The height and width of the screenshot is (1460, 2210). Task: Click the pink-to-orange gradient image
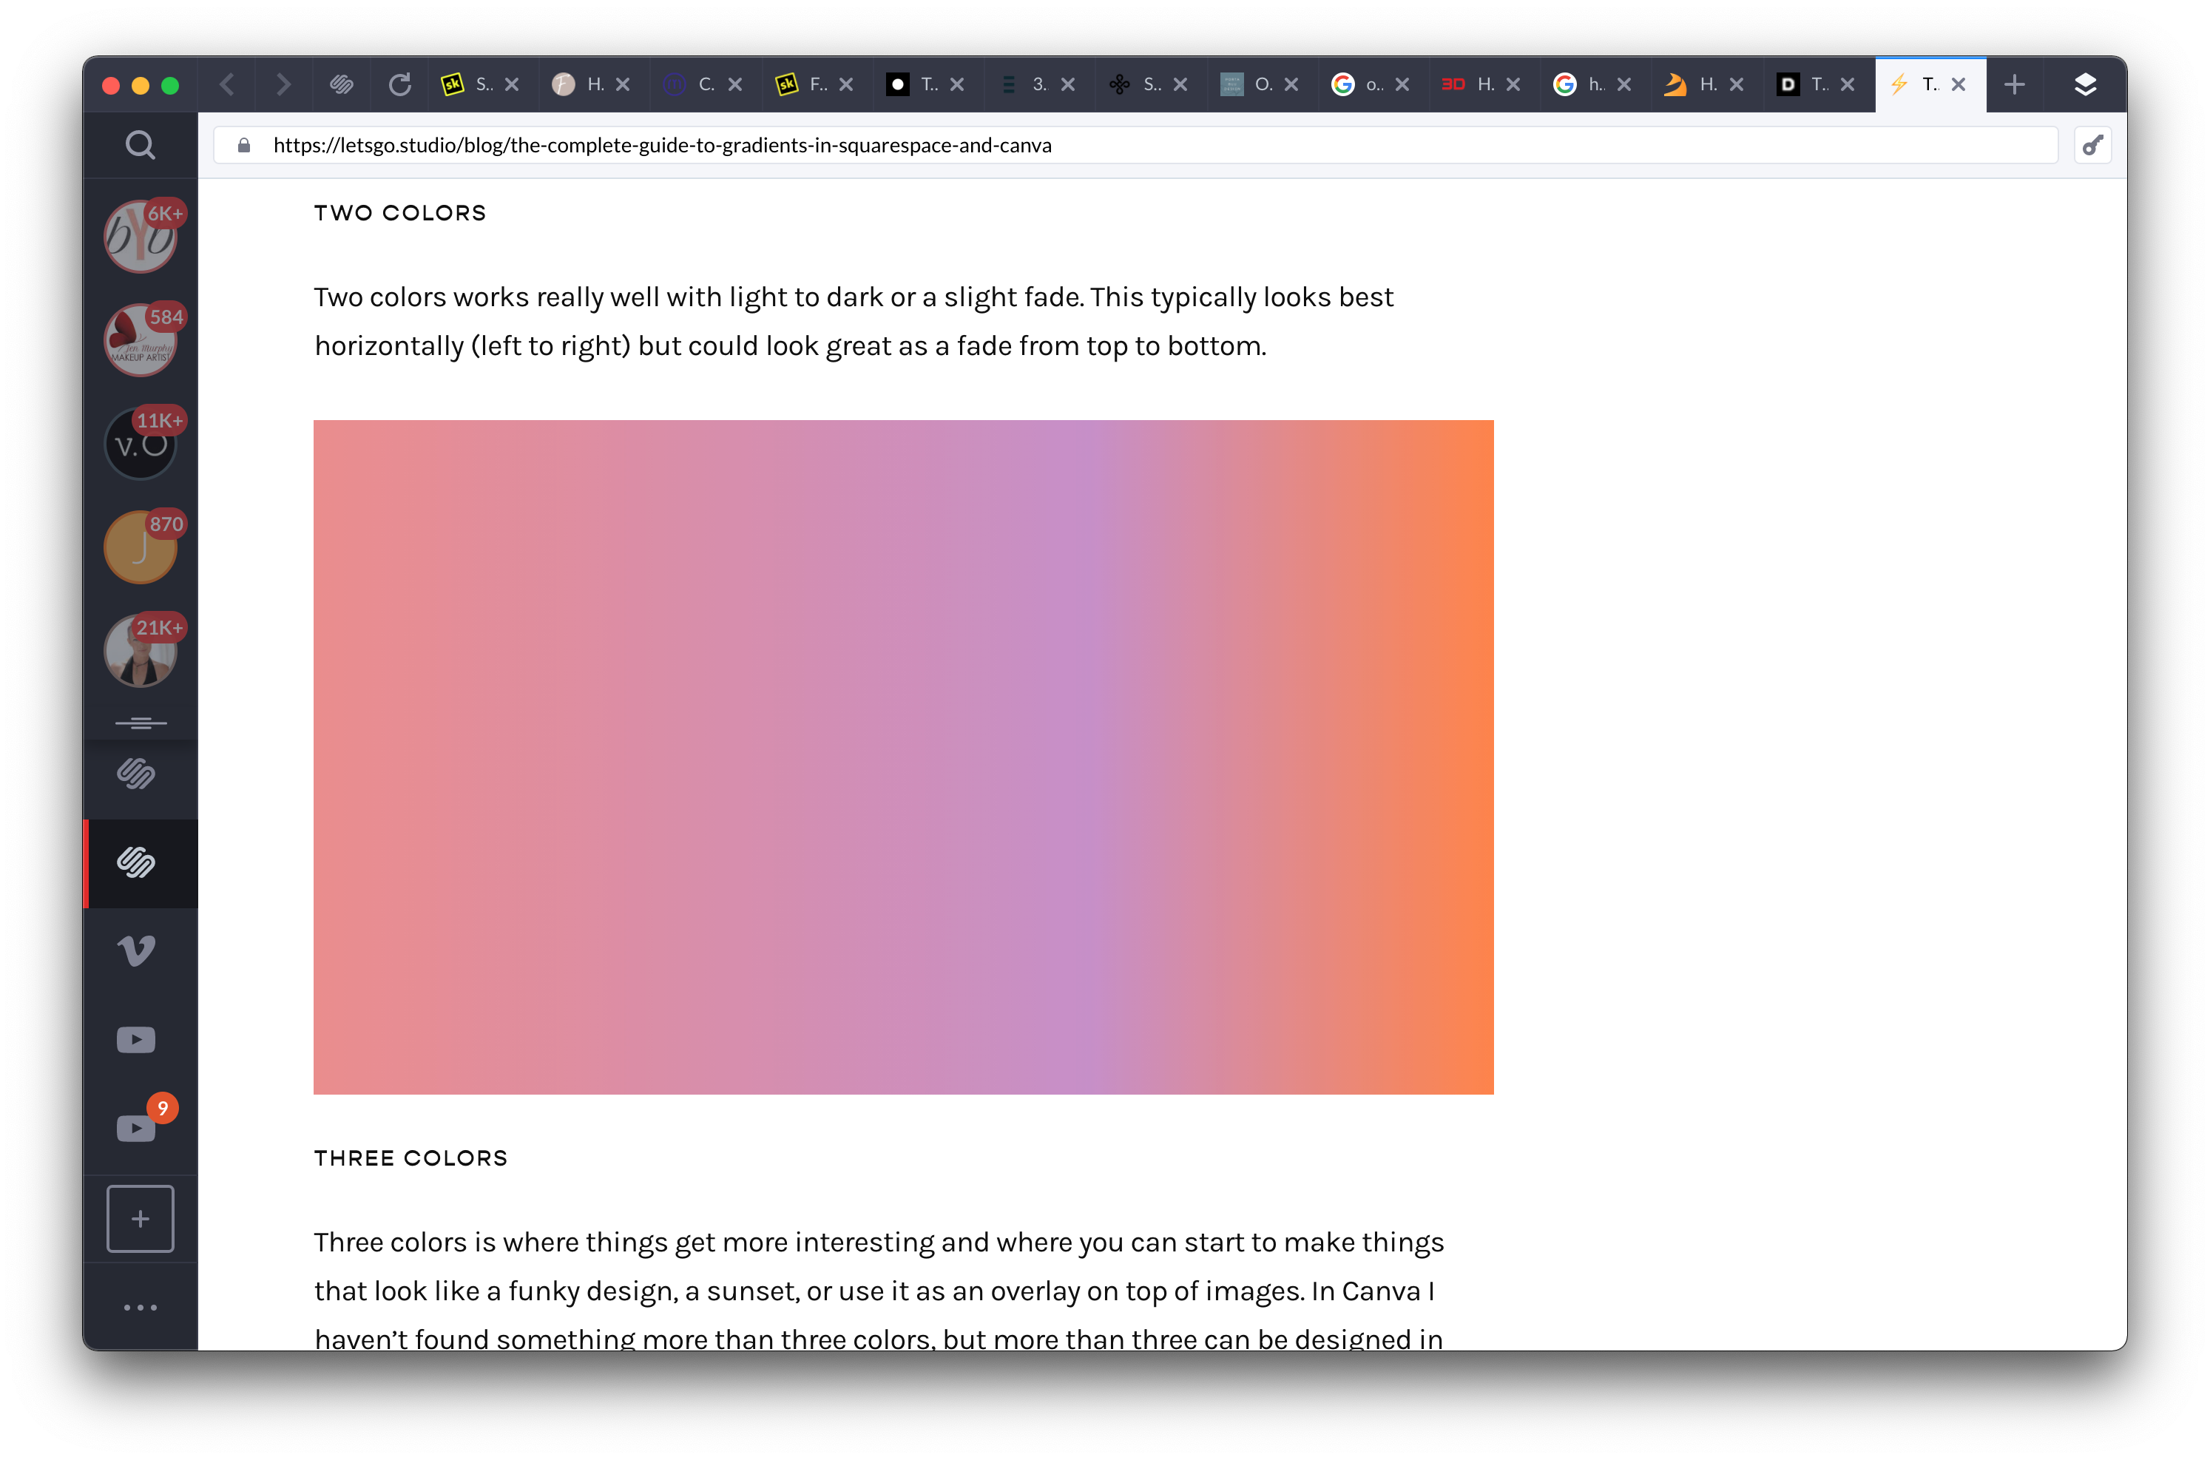[904, 757]
